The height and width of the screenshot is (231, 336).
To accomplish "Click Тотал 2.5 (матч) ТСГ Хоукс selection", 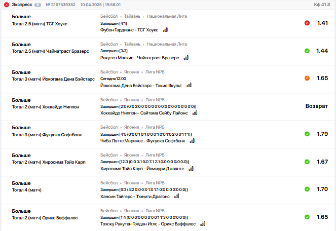I will [x=40, y=24].
